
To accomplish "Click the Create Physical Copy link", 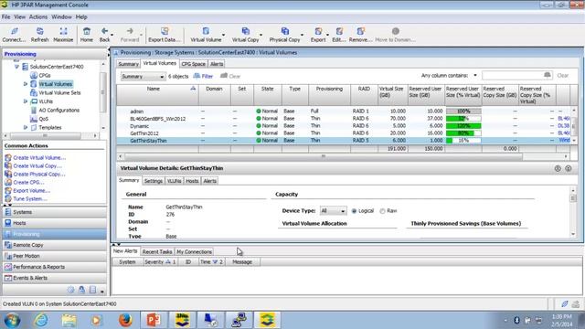I will coord(39,175).
